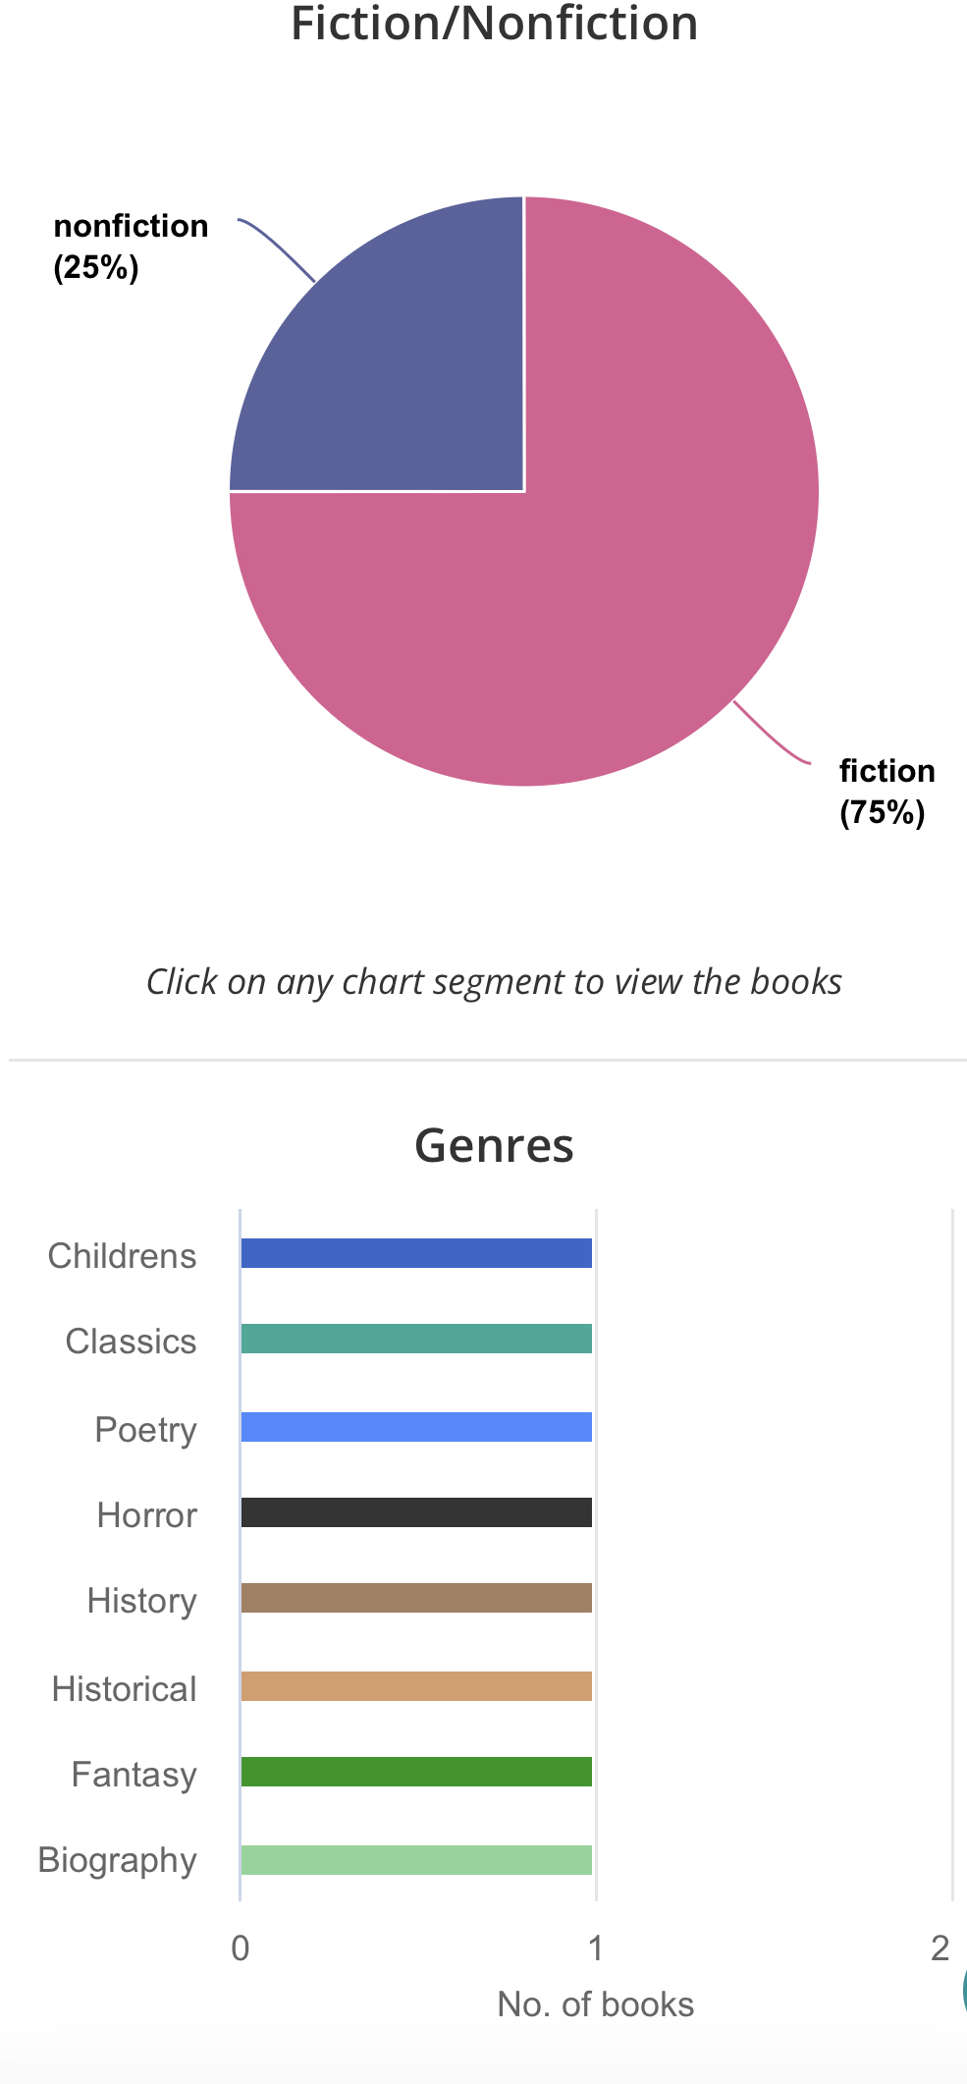The width and height of the screenshot is (967, 2084).
Task: Select the nonfiction (25%) label
Action: pos(130,247)
